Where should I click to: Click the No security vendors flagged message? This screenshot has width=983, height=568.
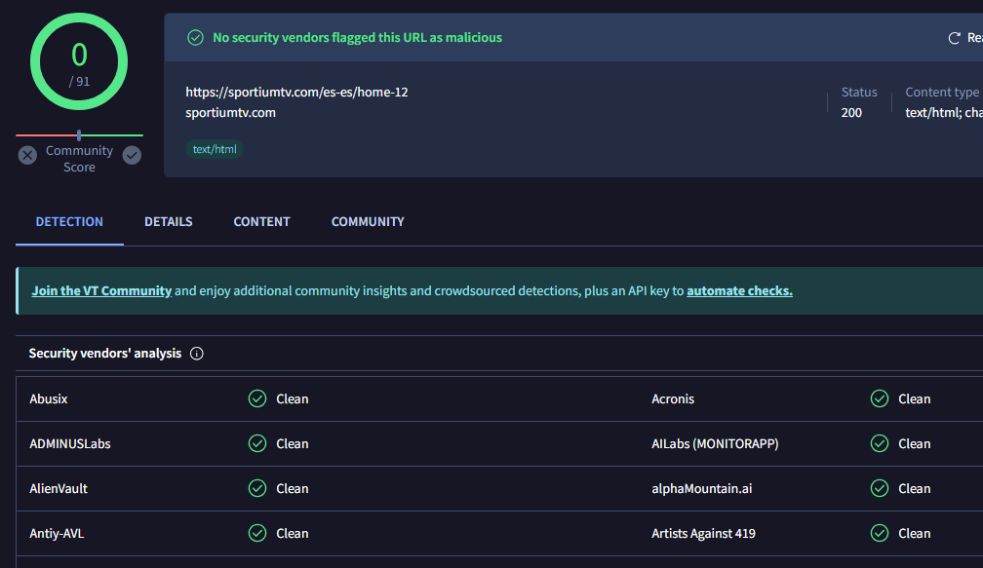(x=357, y=38)
